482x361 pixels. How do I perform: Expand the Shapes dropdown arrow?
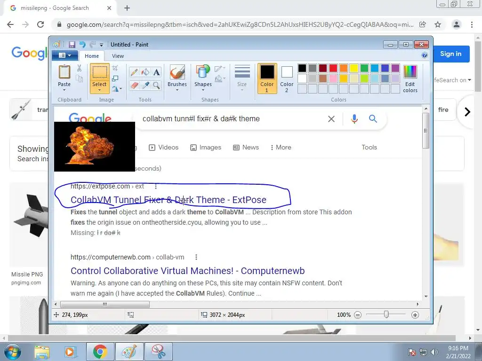pos(203,90)
